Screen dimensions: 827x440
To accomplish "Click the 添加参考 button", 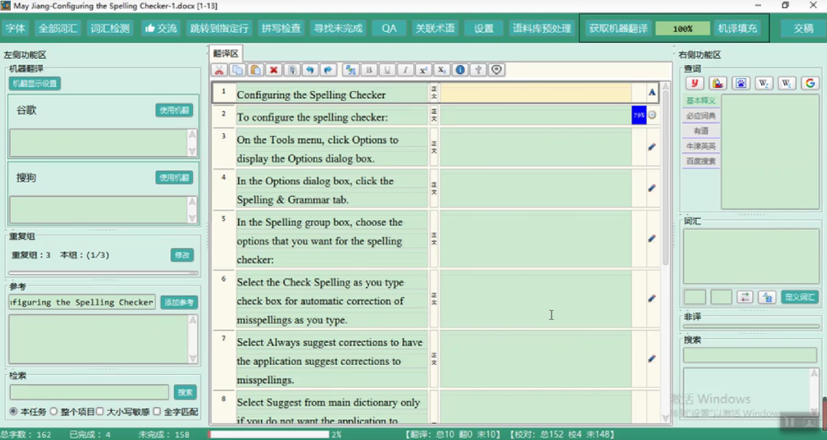I will point(178,302).
